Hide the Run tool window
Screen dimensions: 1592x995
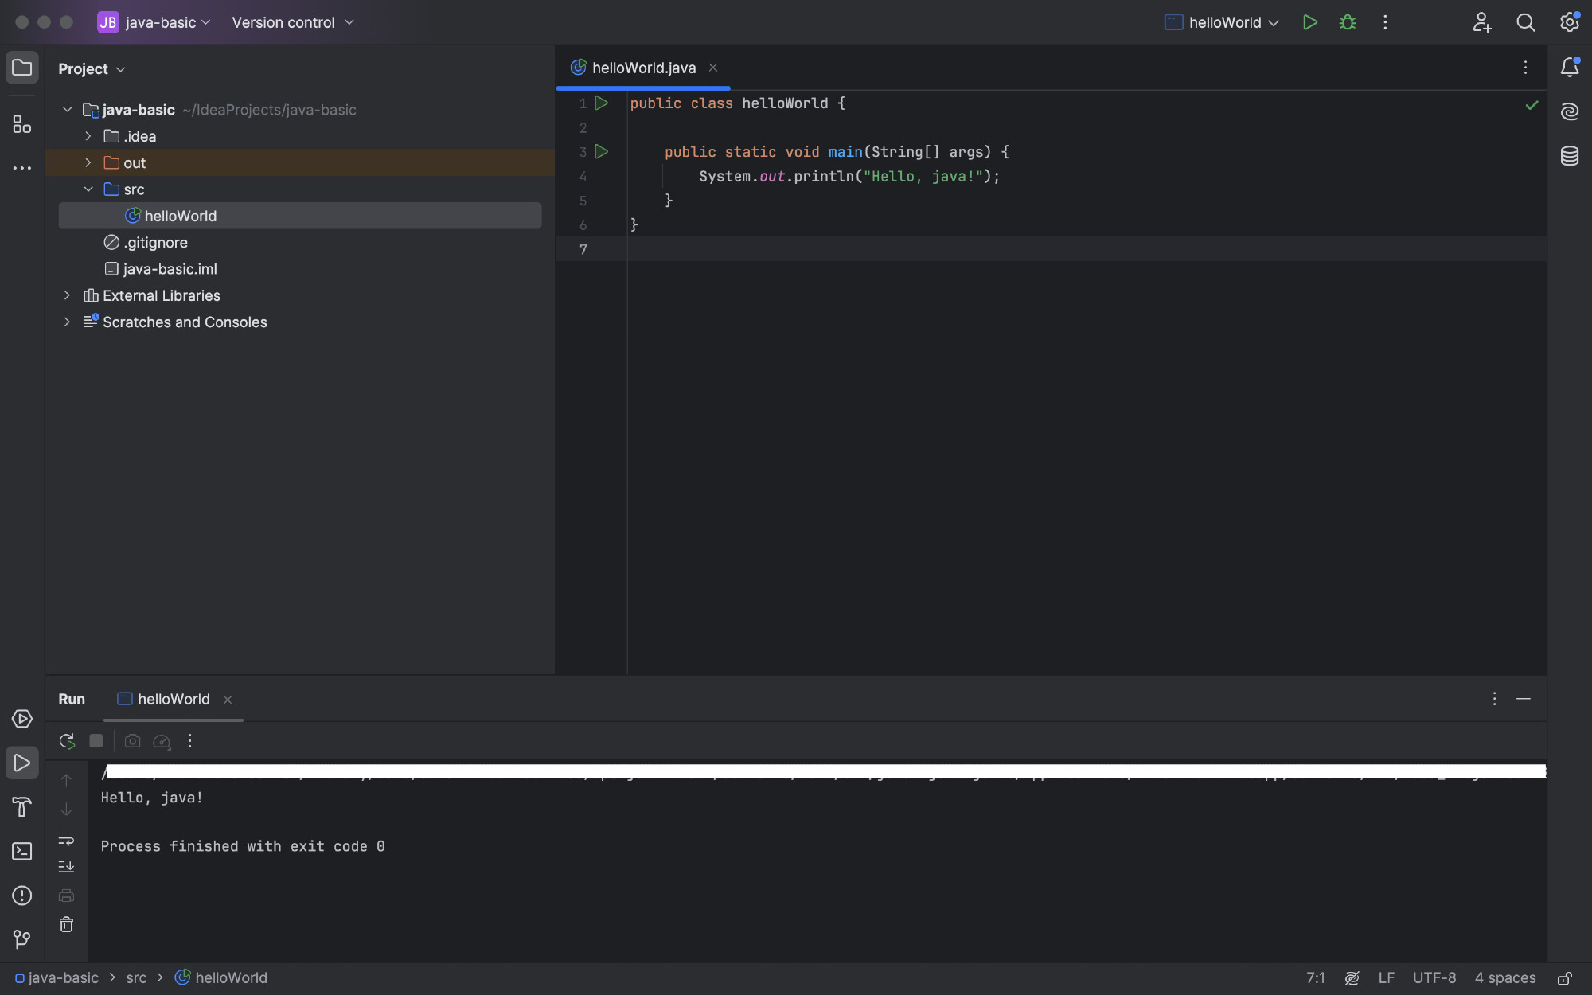(1524, 699)
